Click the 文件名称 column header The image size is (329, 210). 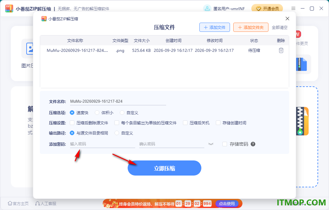pyautogui.click(x=75, y=41)
